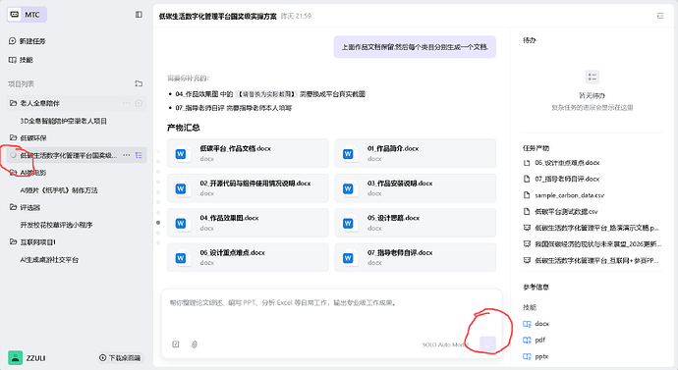Screen dimensions: 678x370
Task: Open 我国低碳经济的现状与未来展望 presentation
Action: click(x=598, y=244)
